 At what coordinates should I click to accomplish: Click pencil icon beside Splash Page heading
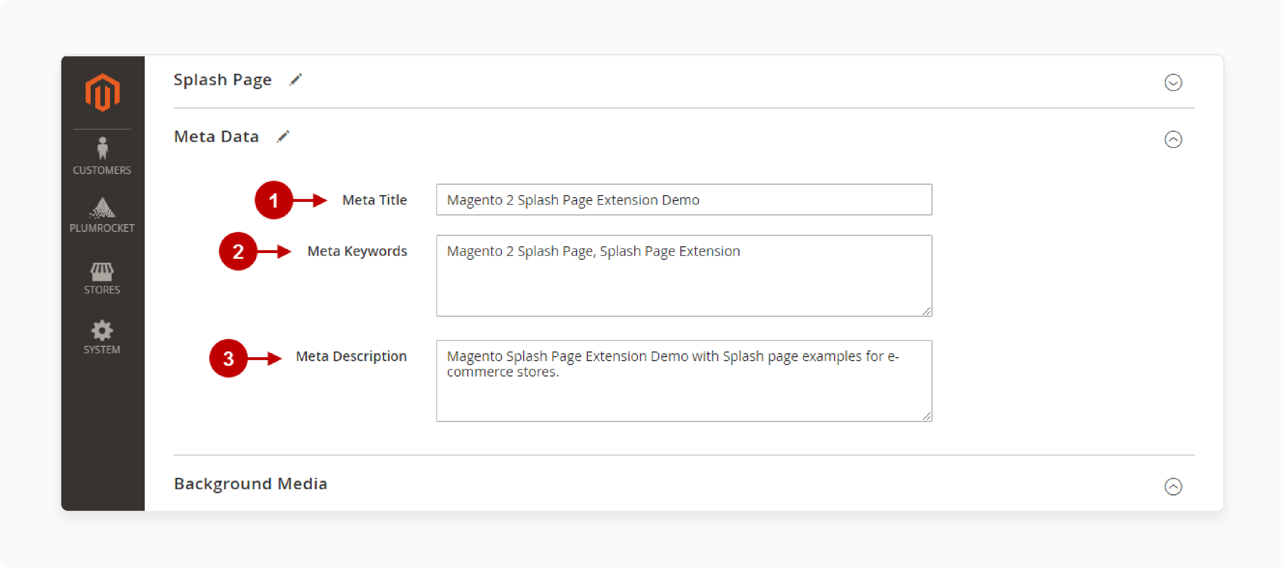[296, 80]
